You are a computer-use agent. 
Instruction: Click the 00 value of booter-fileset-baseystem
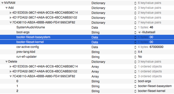pyautogui.click(x=151, y=37)
